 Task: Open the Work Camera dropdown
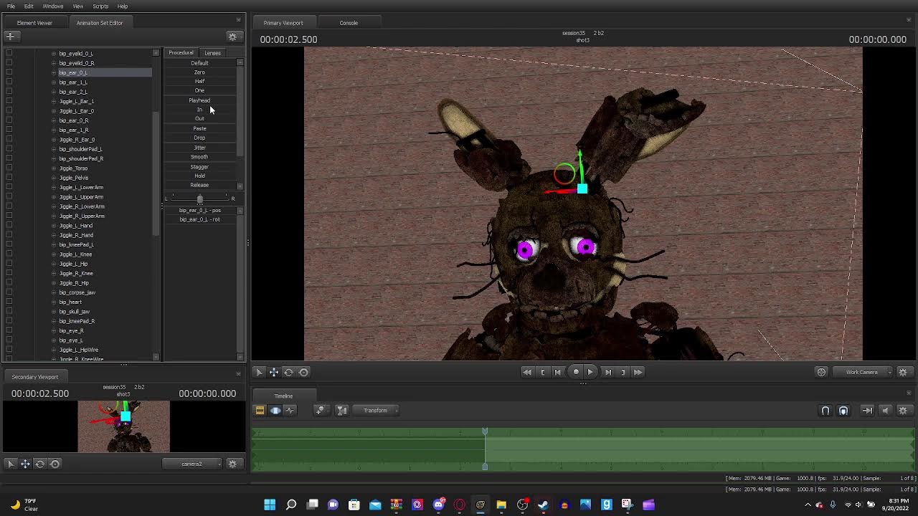pos(866,372)
